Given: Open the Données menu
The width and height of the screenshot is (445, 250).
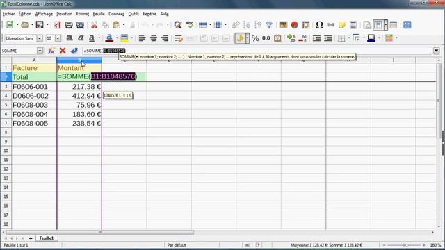Looking at the screenshot, I should pyautogui.click(x=116, y=14).
